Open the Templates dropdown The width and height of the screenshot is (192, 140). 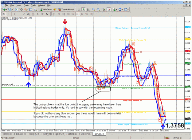coord(126,10)
